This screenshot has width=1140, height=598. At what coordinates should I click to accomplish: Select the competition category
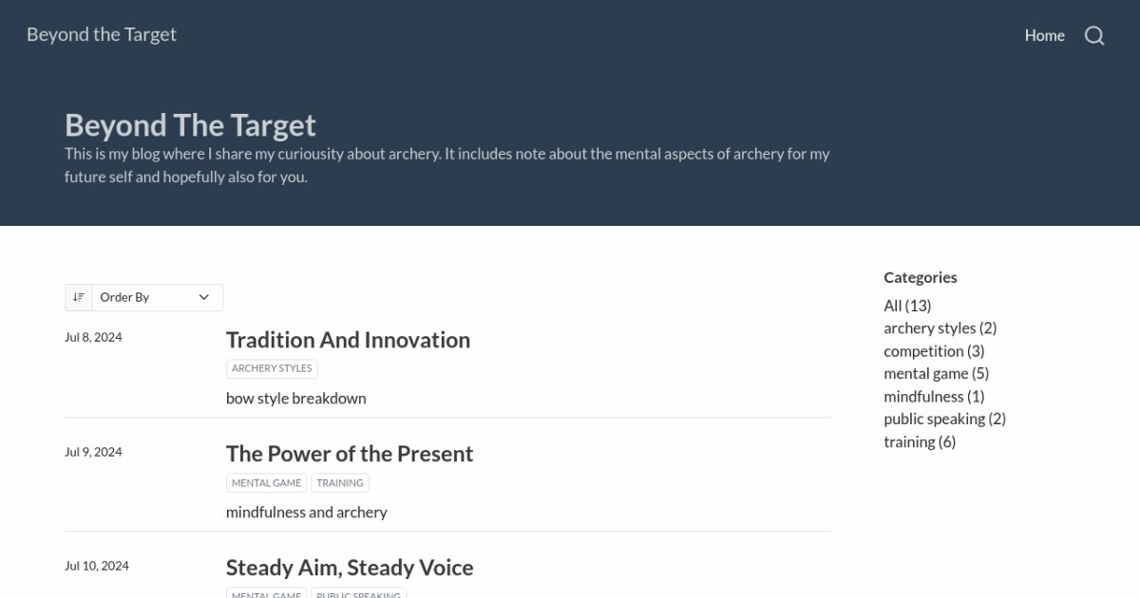934,350
